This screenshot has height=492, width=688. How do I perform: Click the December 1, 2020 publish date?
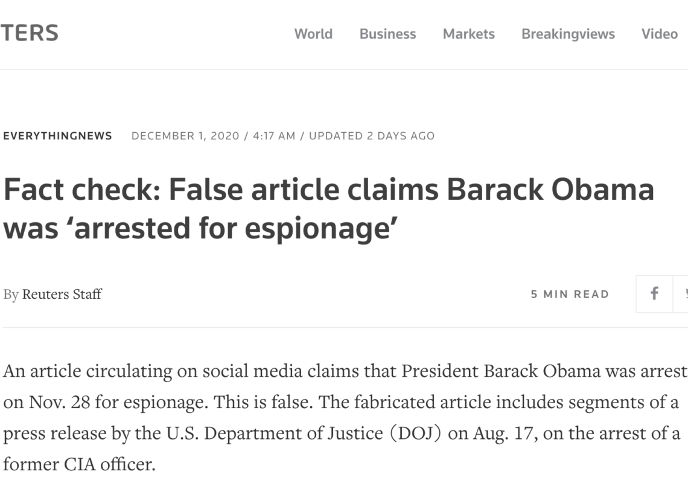(x=185, y=136)
